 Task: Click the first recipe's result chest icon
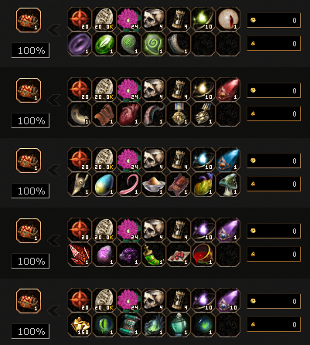pyautogui.click(x=29, y=20)
